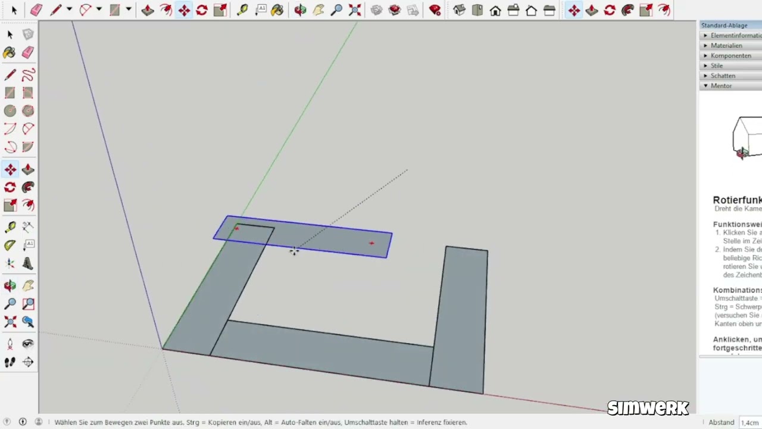Activate the Zoom Window tool
Viewport: 762px width, 429px height.
[x=28, y=304]
